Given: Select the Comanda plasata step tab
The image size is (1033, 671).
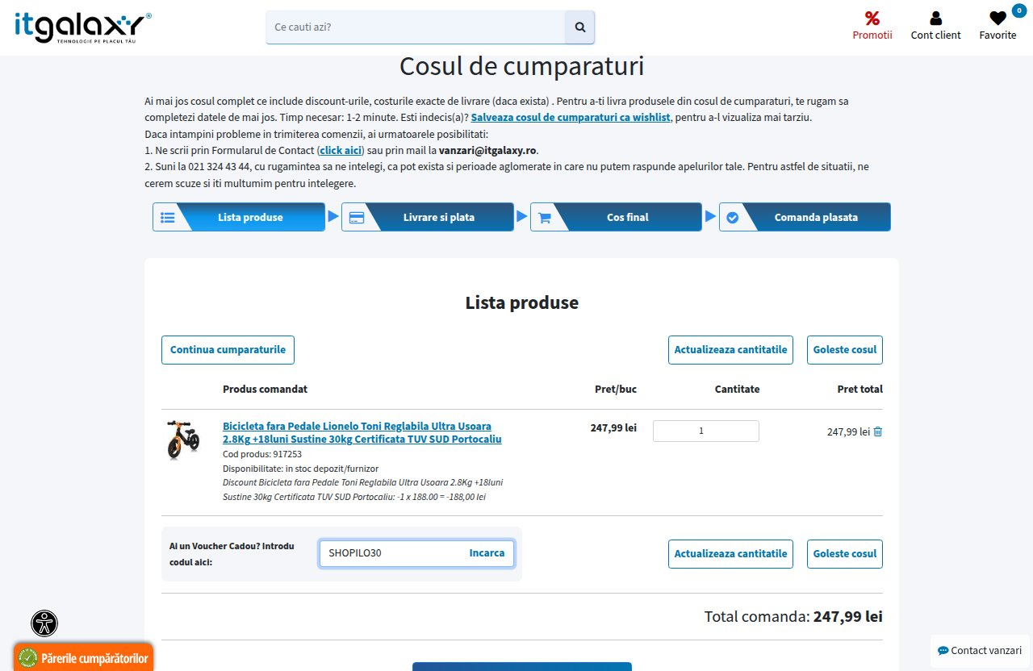Looking at the screenshot, I should click(x=805, y=217).
